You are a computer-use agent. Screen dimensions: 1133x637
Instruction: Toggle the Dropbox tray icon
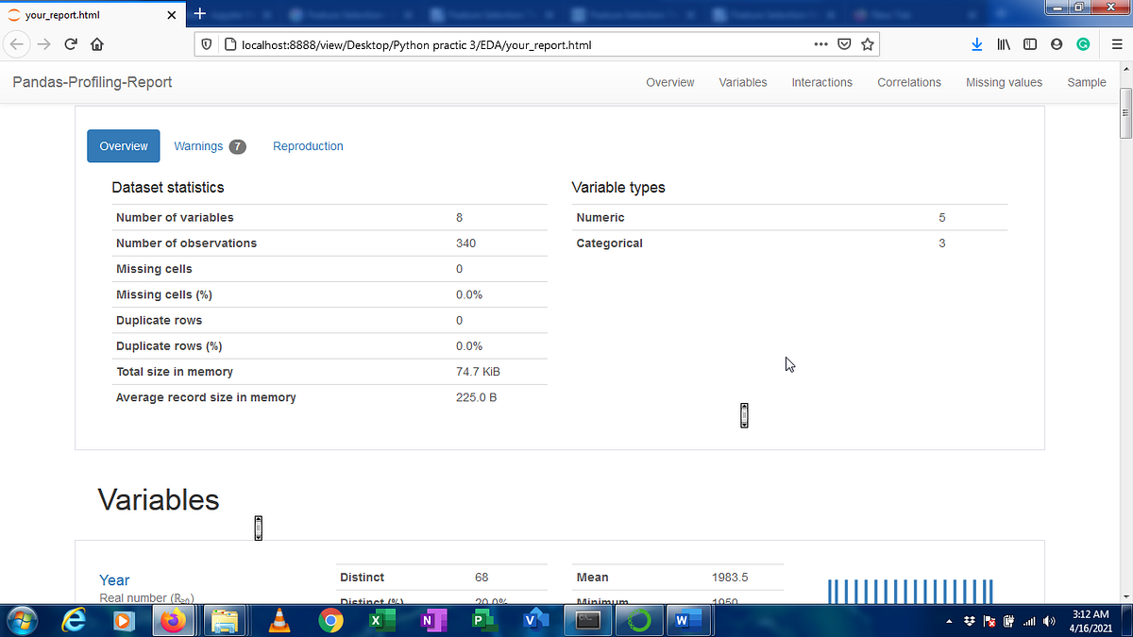[x=970, y=621]
